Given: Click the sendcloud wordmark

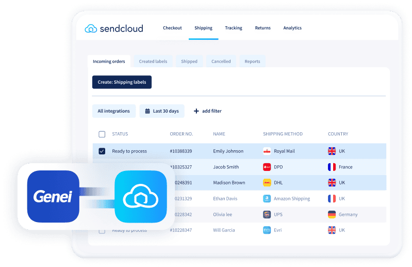Looking at the screenshot, I should (121, 28).
